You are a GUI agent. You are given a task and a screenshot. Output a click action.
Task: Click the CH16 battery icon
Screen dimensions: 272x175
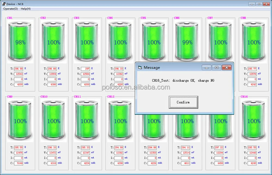[x=253, y=121]
